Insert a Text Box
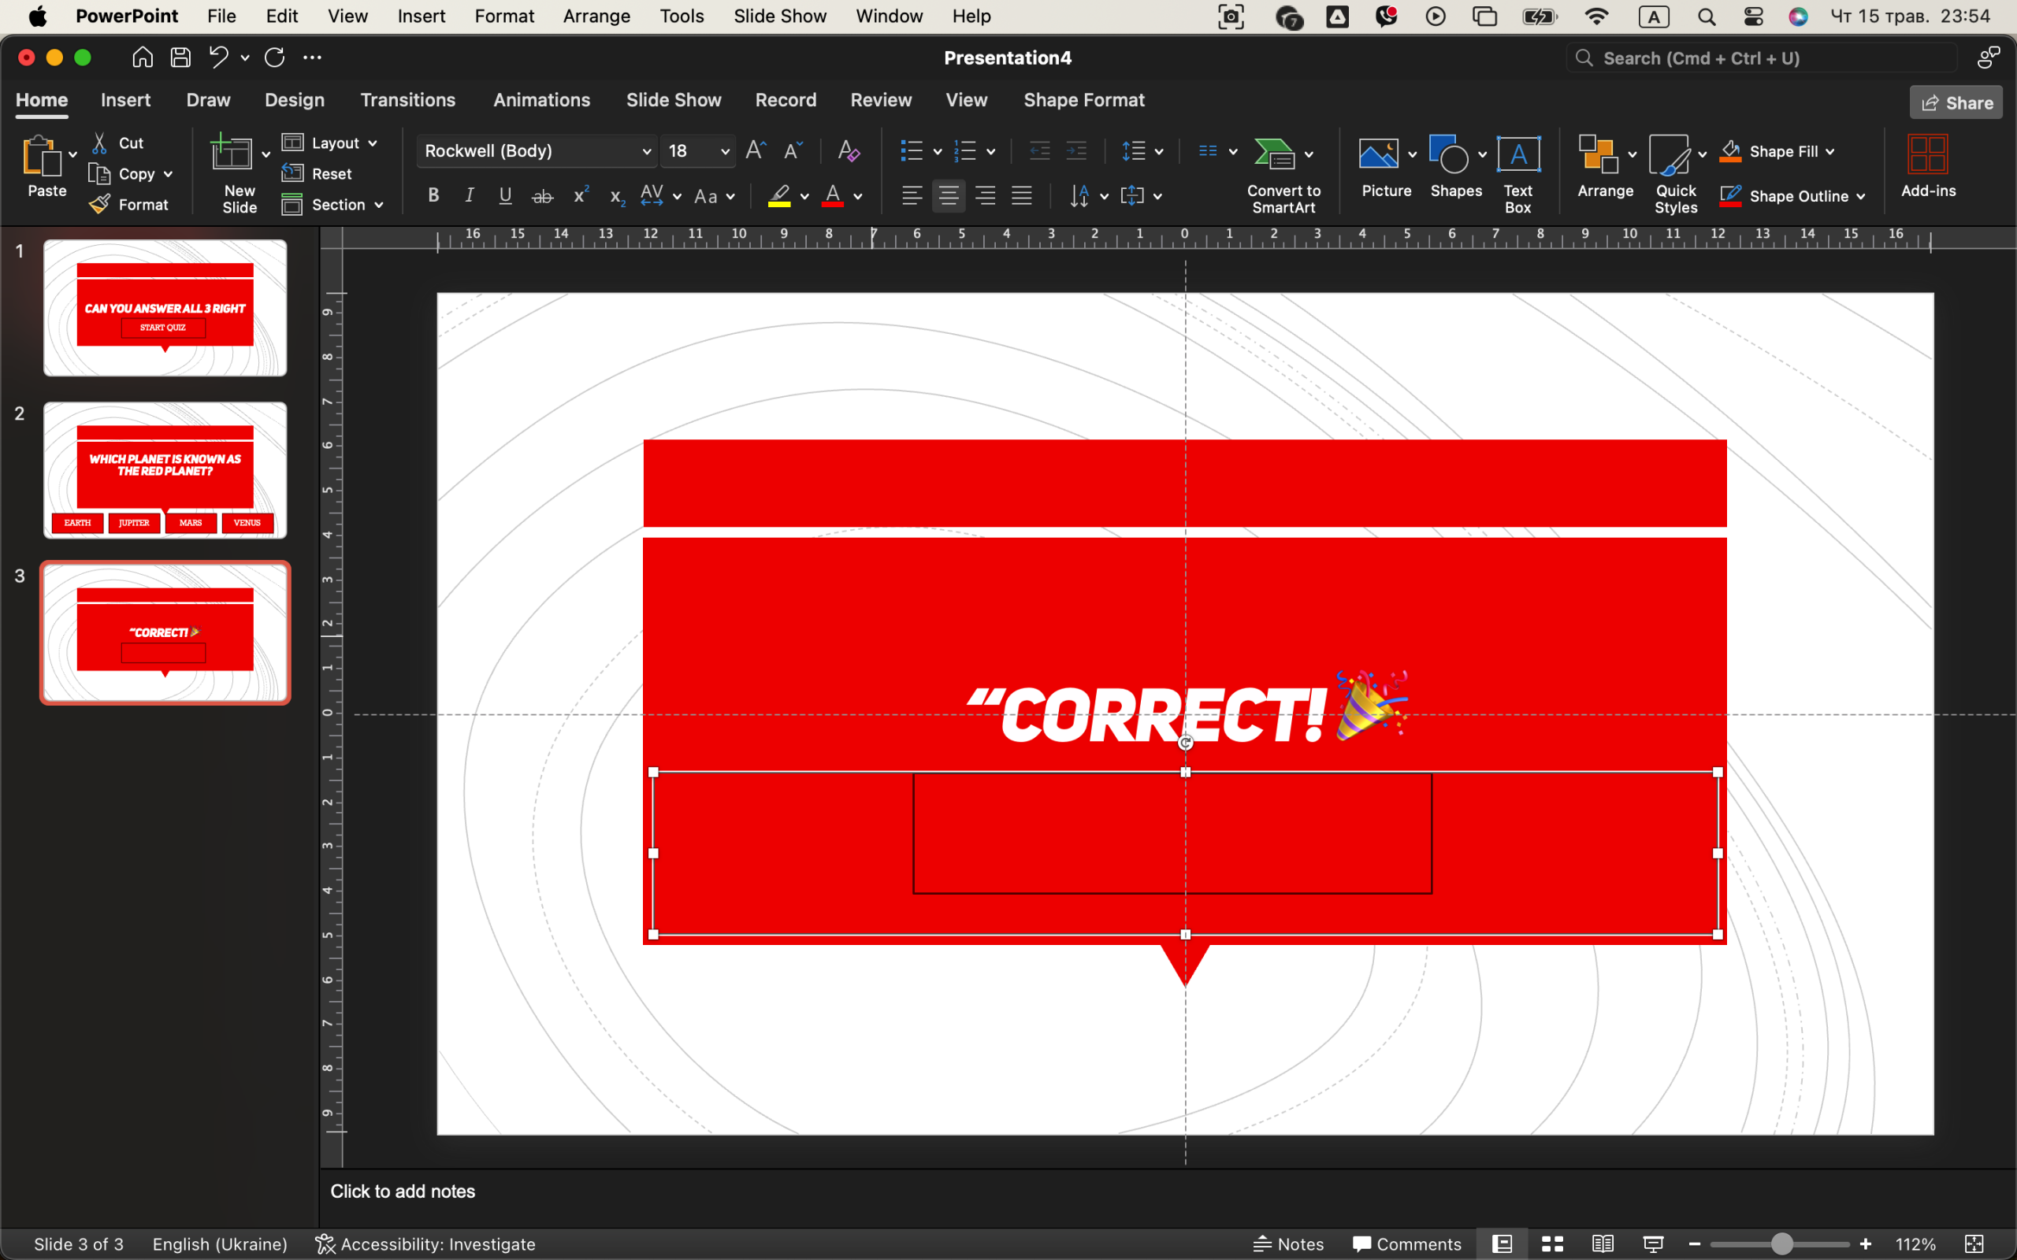 (x=1517, y=173)
